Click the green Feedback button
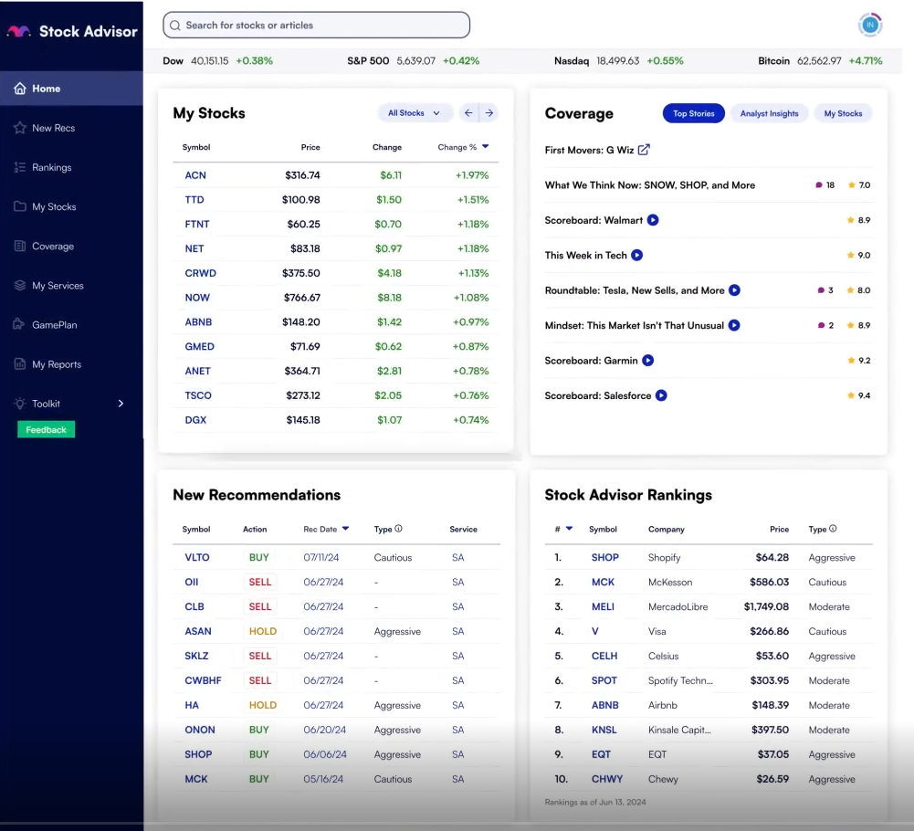 click(45, 428)
